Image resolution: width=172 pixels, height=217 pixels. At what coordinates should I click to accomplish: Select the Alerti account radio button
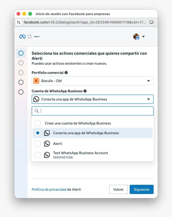coord(38,144)
